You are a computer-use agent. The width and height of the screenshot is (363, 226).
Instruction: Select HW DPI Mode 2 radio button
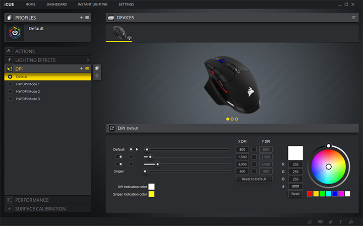coord(10,91)
